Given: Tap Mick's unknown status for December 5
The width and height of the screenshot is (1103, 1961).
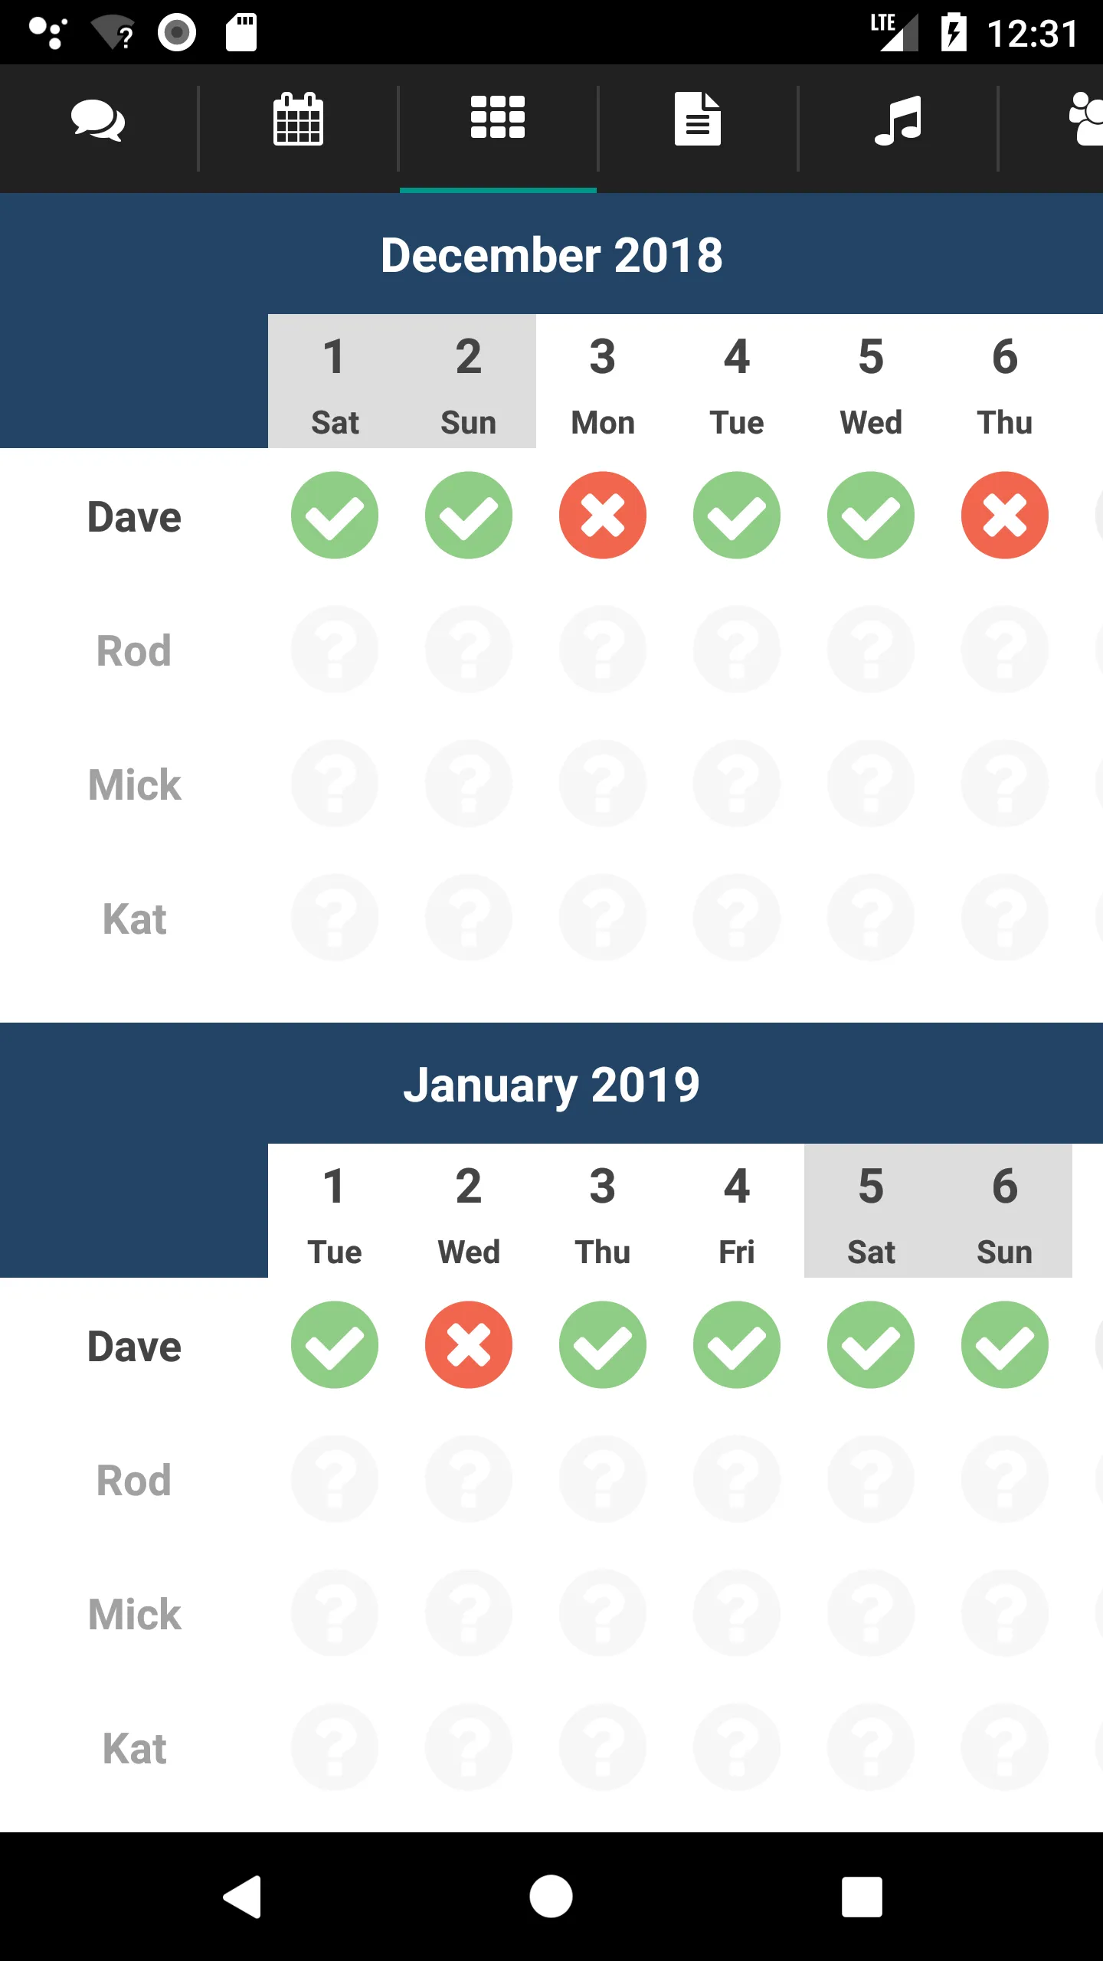Looking at the screenshot, I should (871, 783).
